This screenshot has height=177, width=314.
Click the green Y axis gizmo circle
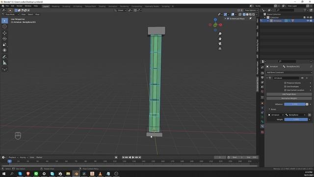pyautogui.click(x=215, y=25)
